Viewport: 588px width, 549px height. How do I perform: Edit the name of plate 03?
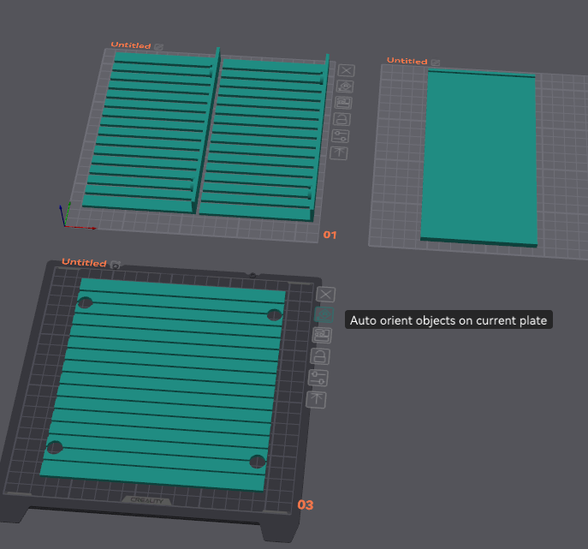116,265
